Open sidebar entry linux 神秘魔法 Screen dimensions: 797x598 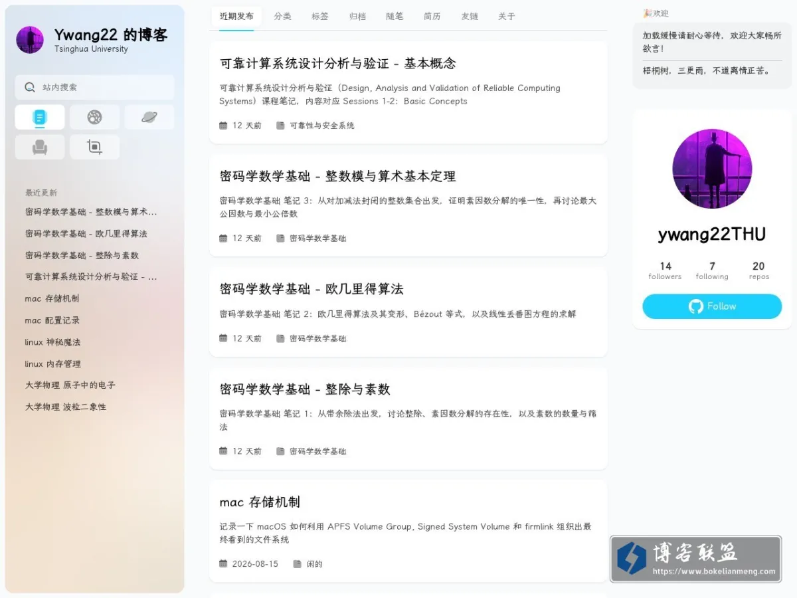52,342
